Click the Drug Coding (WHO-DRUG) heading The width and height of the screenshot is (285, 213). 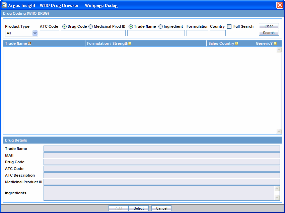pos(26,13)
